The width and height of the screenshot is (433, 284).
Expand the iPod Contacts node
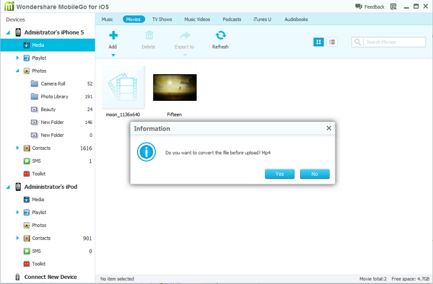click(x=17, y=238)
